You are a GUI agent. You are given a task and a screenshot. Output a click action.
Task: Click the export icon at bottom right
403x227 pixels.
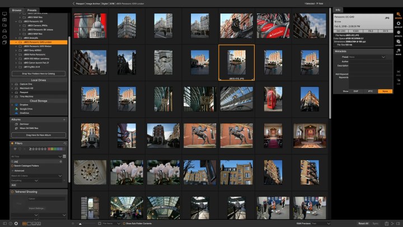387,224
